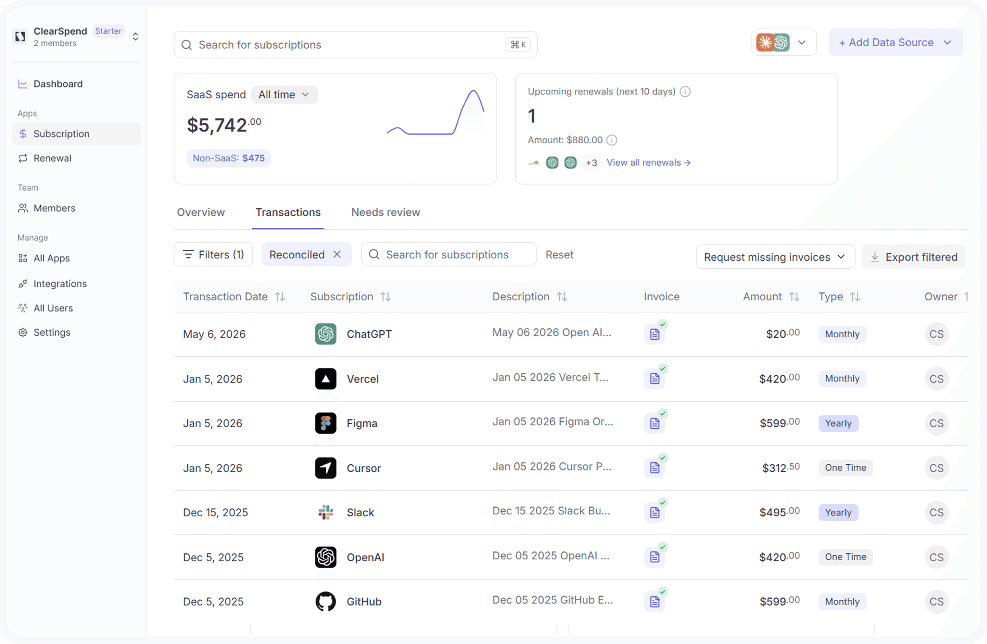This screenshot has height=644, width=987.
Task: Open invoice for GitHub transaction
Action: point(655,601)
